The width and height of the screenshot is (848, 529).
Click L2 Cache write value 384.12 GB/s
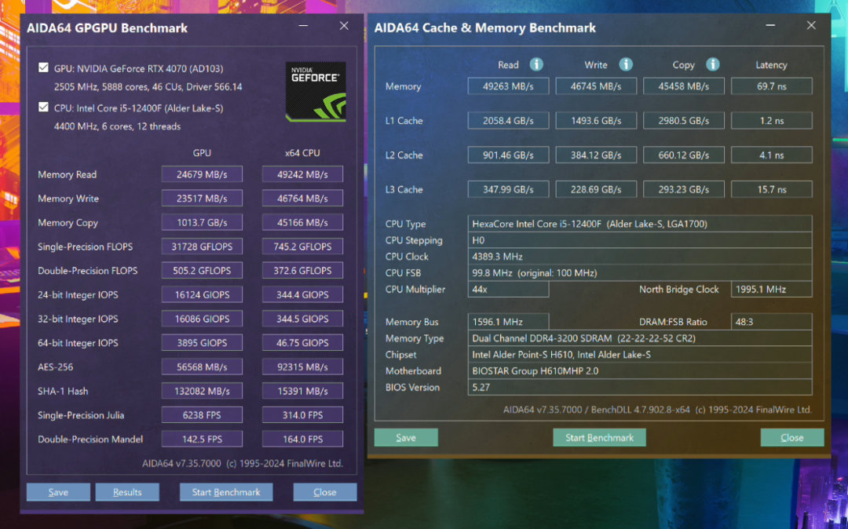596,155
